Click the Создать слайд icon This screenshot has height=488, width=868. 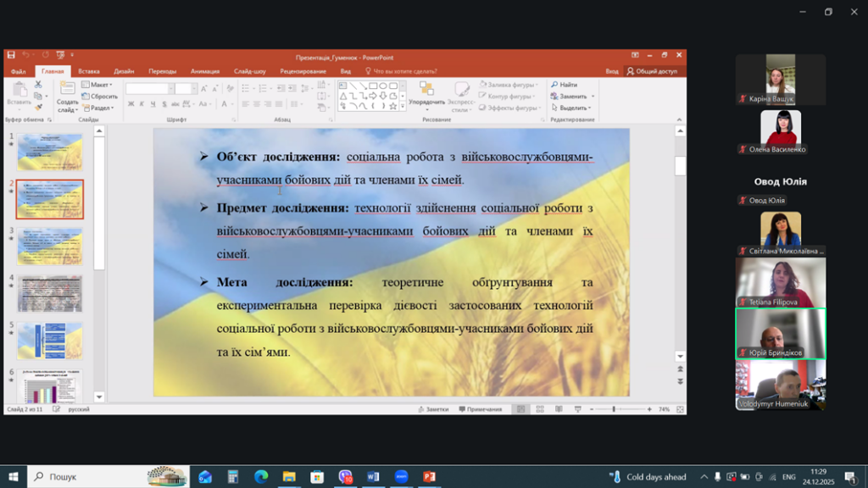click(67, 97)
